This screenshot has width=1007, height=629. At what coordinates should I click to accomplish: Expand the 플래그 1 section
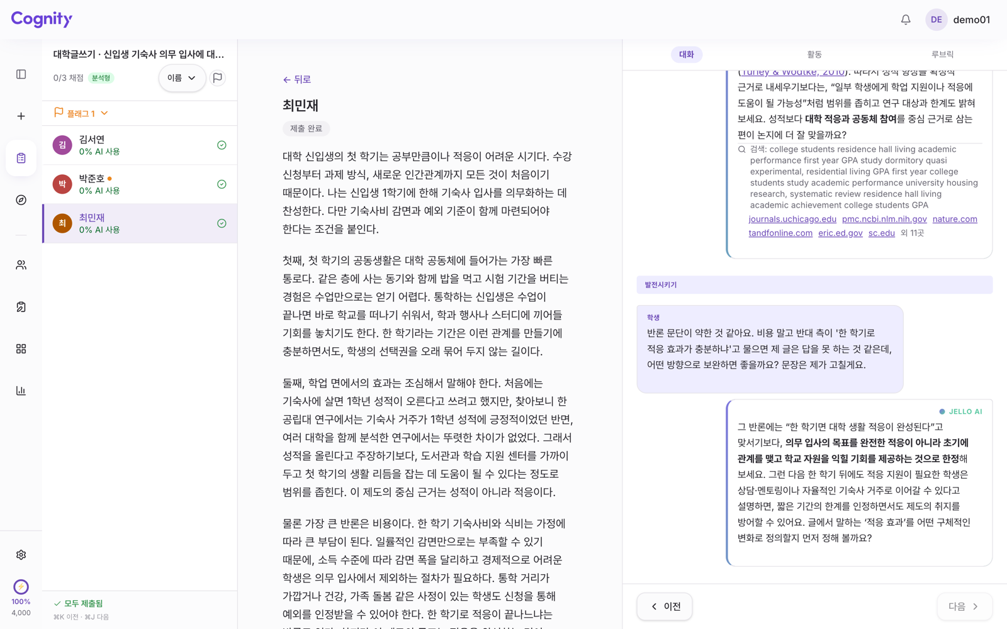[81, 113]
